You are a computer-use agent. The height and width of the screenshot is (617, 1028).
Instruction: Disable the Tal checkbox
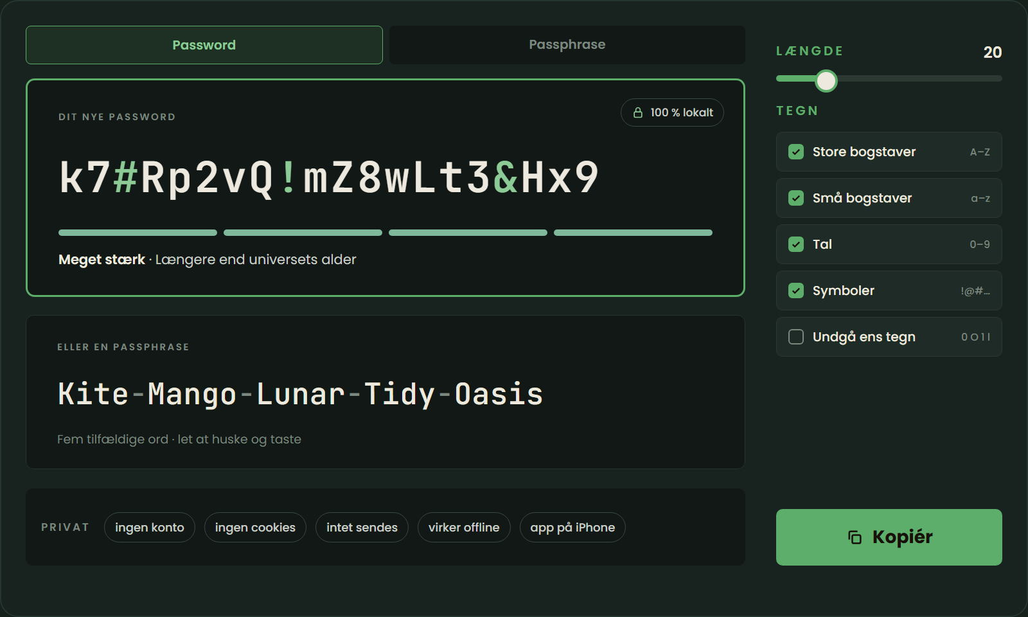click(796, 244)
